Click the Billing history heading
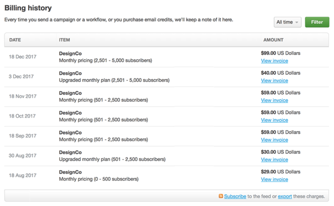This screenshot has height=206, width=334. pyautogui.click(x=28, y=8)
